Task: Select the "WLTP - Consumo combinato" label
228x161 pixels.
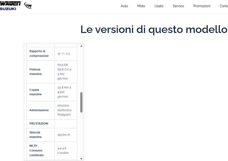Action: coord(36,150)
